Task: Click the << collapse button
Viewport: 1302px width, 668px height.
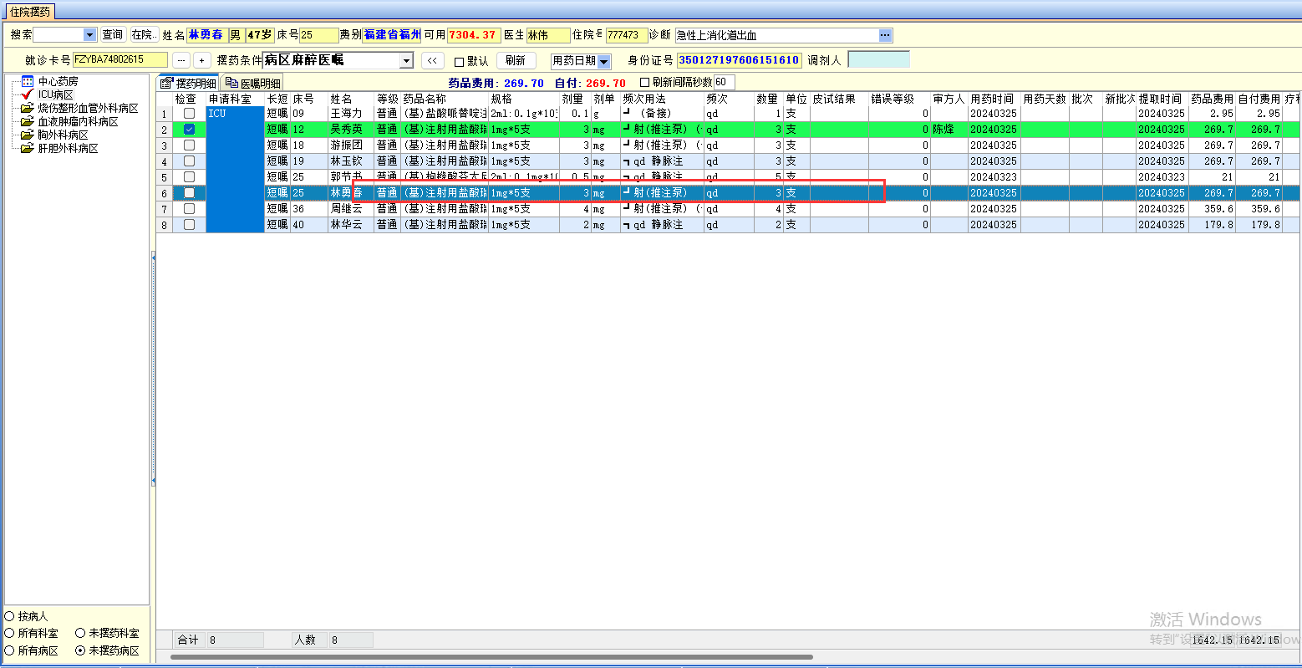Action: click(x=432, y=60)
